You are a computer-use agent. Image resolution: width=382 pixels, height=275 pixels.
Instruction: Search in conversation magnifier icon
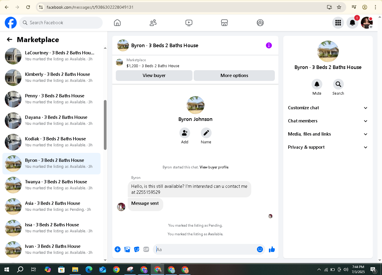click(338, 84)
